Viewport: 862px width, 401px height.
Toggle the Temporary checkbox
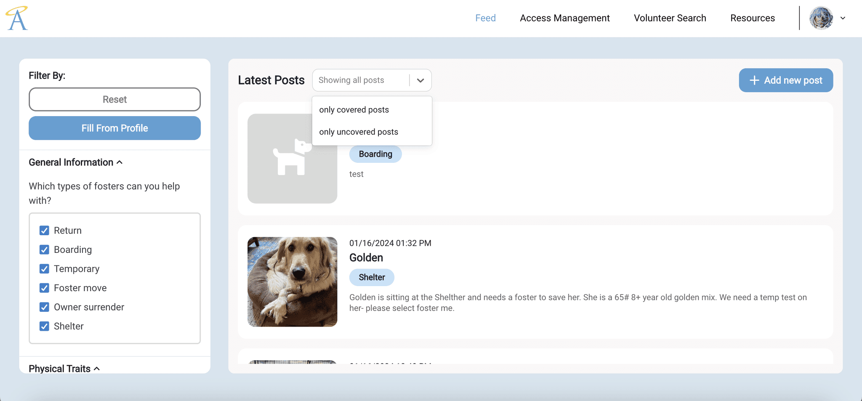[x=44, y=269]
